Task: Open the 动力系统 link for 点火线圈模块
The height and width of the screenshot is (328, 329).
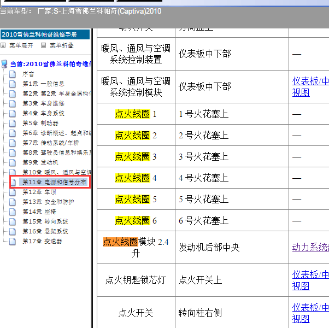Action: 310,247
